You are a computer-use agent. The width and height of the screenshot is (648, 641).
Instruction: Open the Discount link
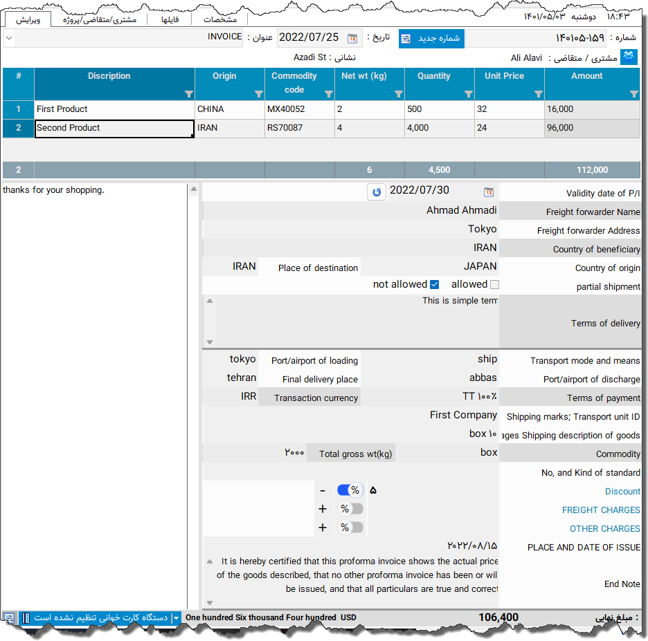[622, 491]
